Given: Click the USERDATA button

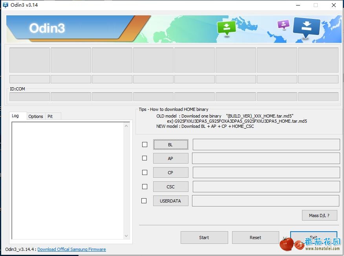Looking at the screenshot, I should point(171,201).
